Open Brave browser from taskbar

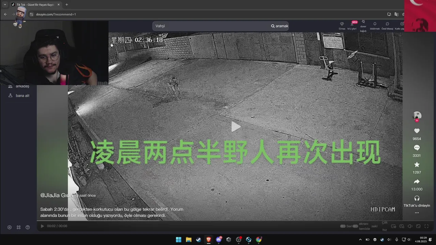[x=208, y=240]
